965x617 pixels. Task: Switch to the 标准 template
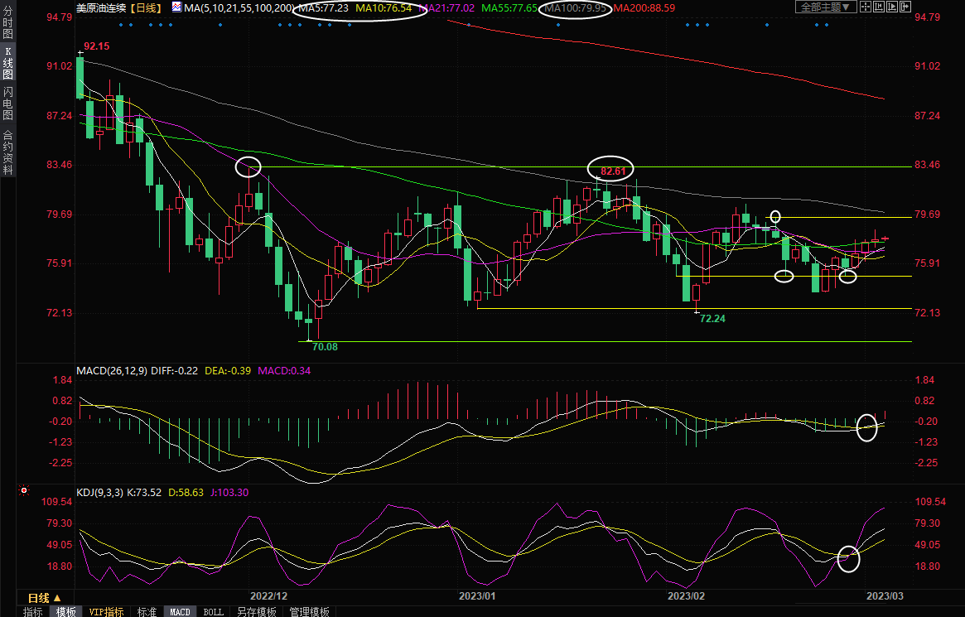click(x=147, y=612)
